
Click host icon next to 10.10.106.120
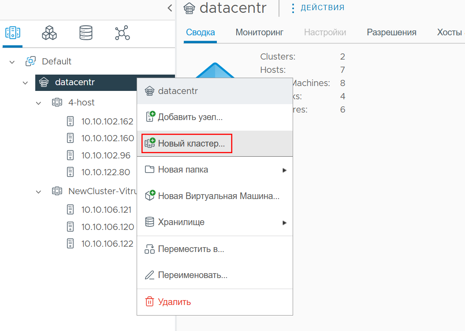pos(70,226)
